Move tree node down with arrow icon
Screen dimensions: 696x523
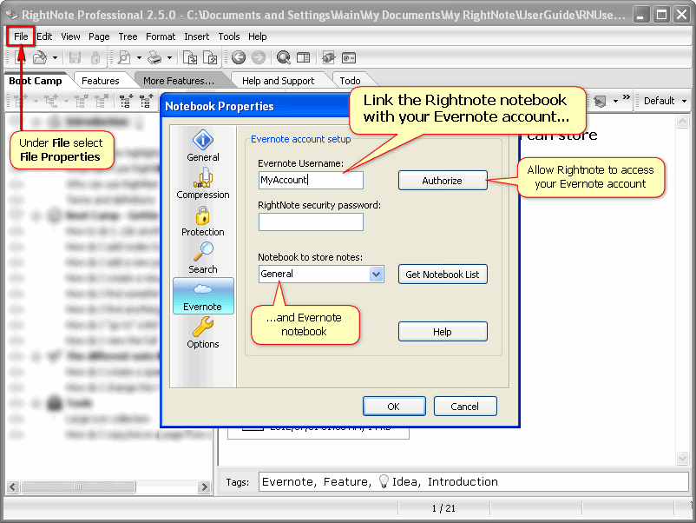point(127,101)
